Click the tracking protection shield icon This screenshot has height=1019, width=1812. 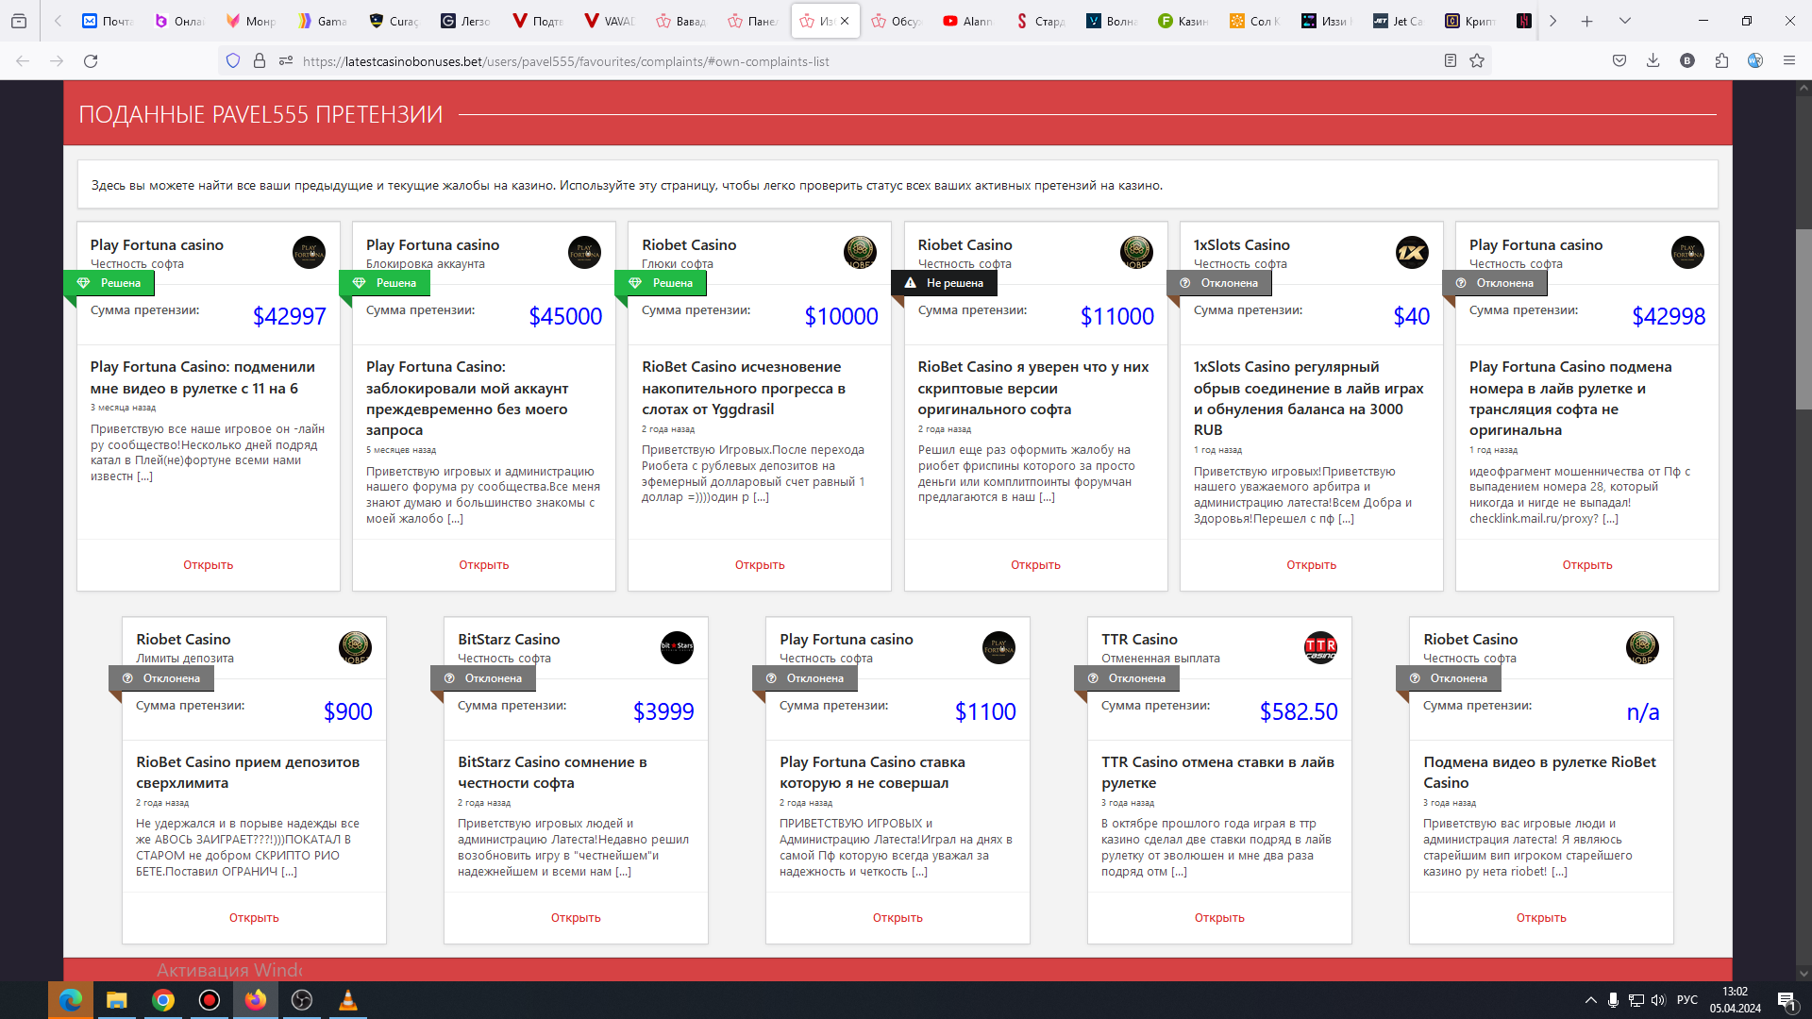point(233,61)
